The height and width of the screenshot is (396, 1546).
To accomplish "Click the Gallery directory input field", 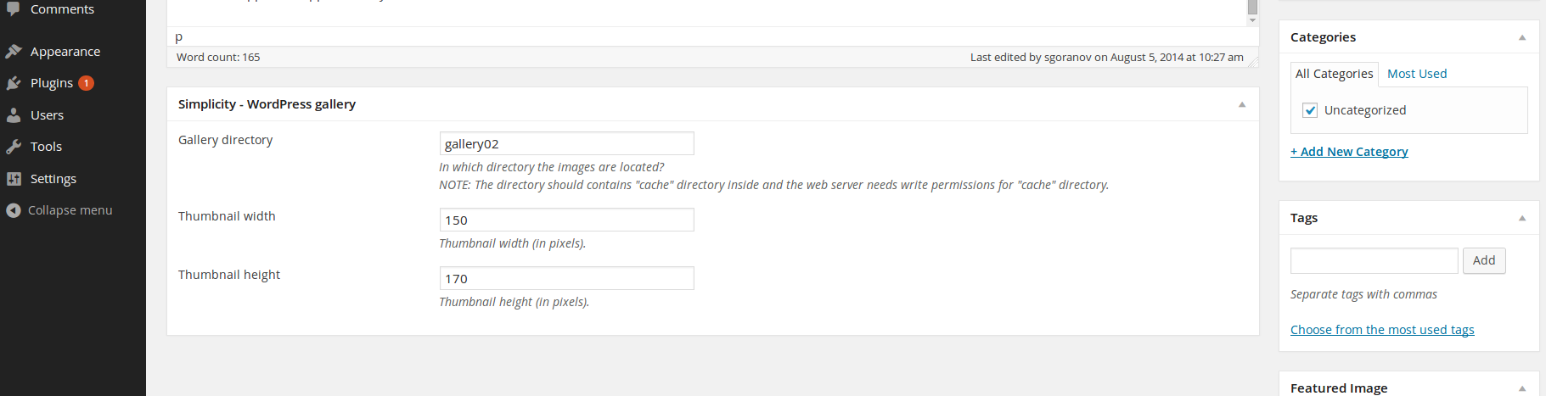I will [566, 143].
